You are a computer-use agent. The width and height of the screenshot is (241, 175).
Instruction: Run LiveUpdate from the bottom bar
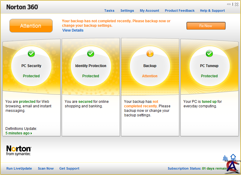point(19,168)
